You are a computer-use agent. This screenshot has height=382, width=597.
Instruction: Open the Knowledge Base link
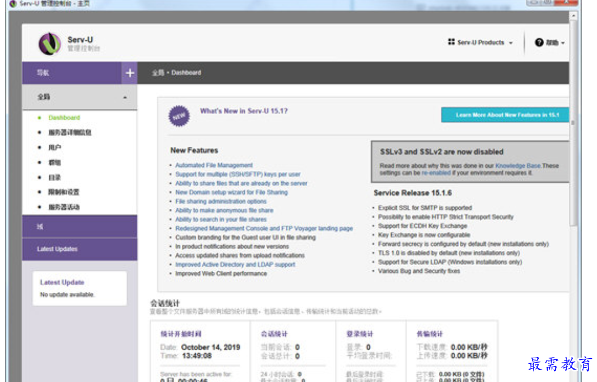click(518, 166)
